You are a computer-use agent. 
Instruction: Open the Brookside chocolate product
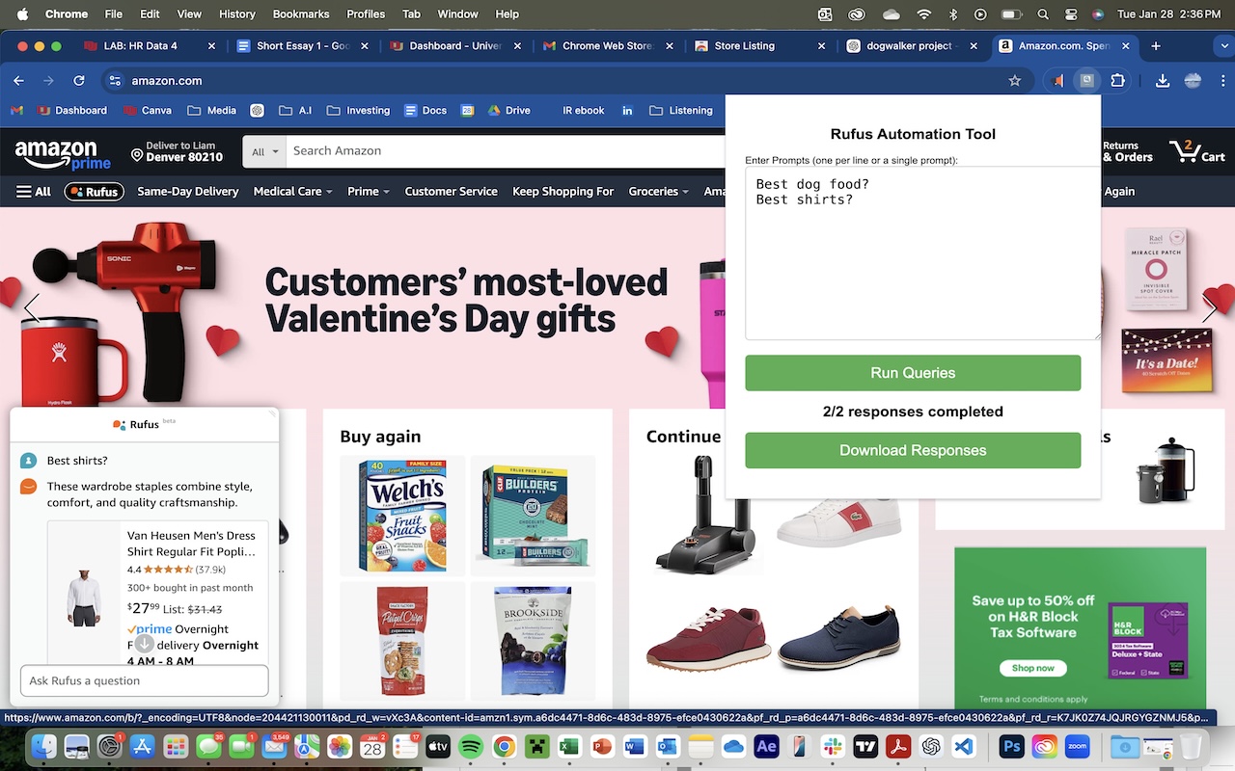(533, 641)
